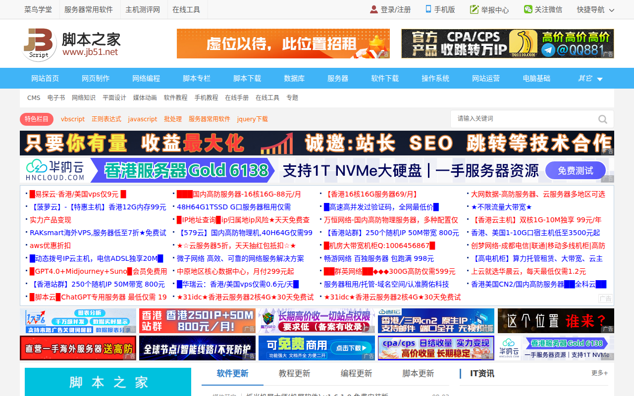634x396 pixels.
Task: Open the javascript featured link
Action: click(x=143, y=119)
